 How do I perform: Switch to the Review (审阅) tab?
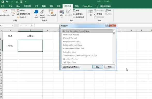coord(51,6)
